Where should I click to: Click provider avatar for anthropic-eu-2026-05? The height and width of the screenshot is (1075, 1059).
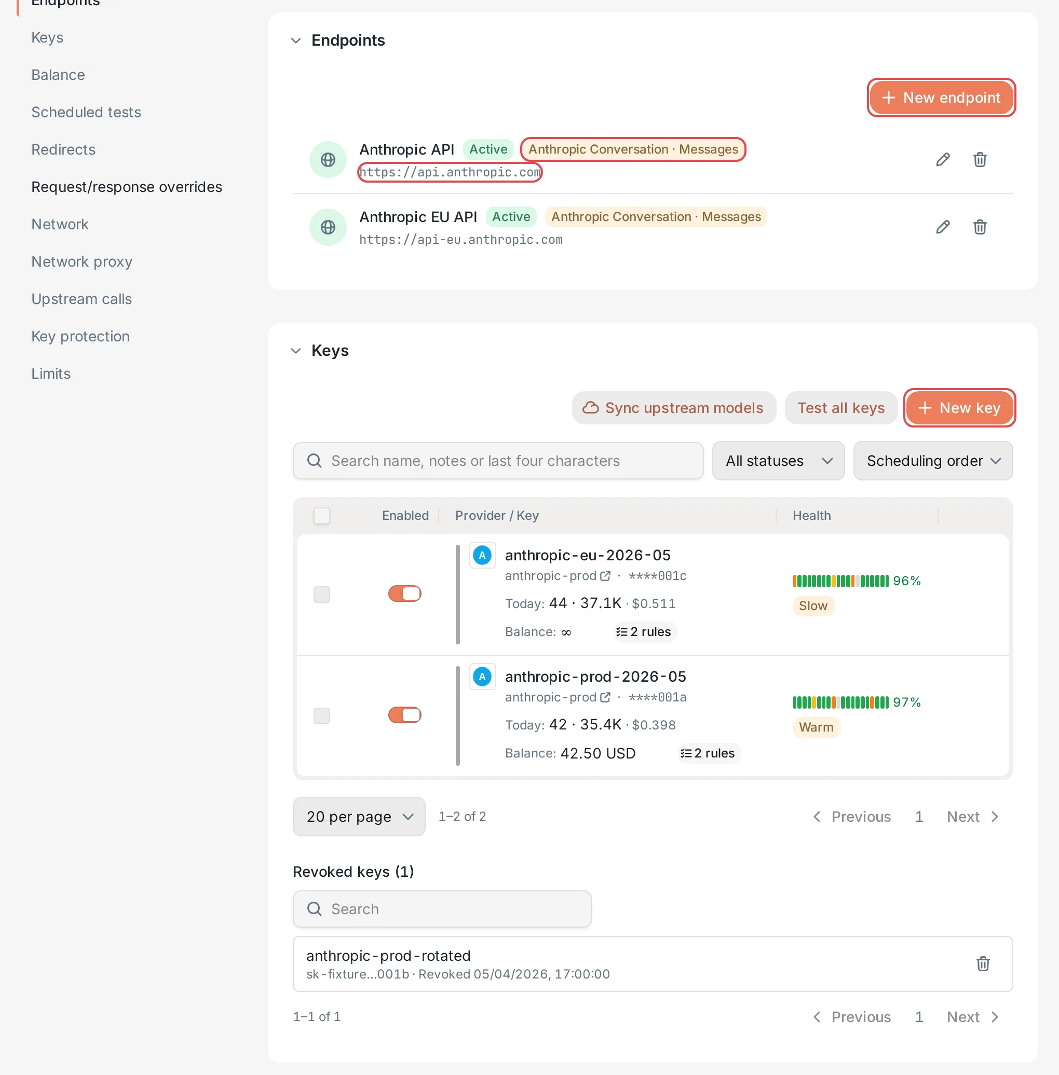pos(482,555)
